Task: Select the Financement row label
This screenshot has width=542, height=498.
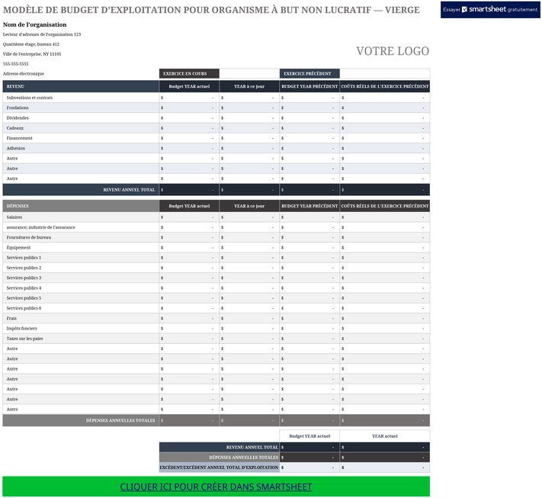Action: click(x=19, y=138)
